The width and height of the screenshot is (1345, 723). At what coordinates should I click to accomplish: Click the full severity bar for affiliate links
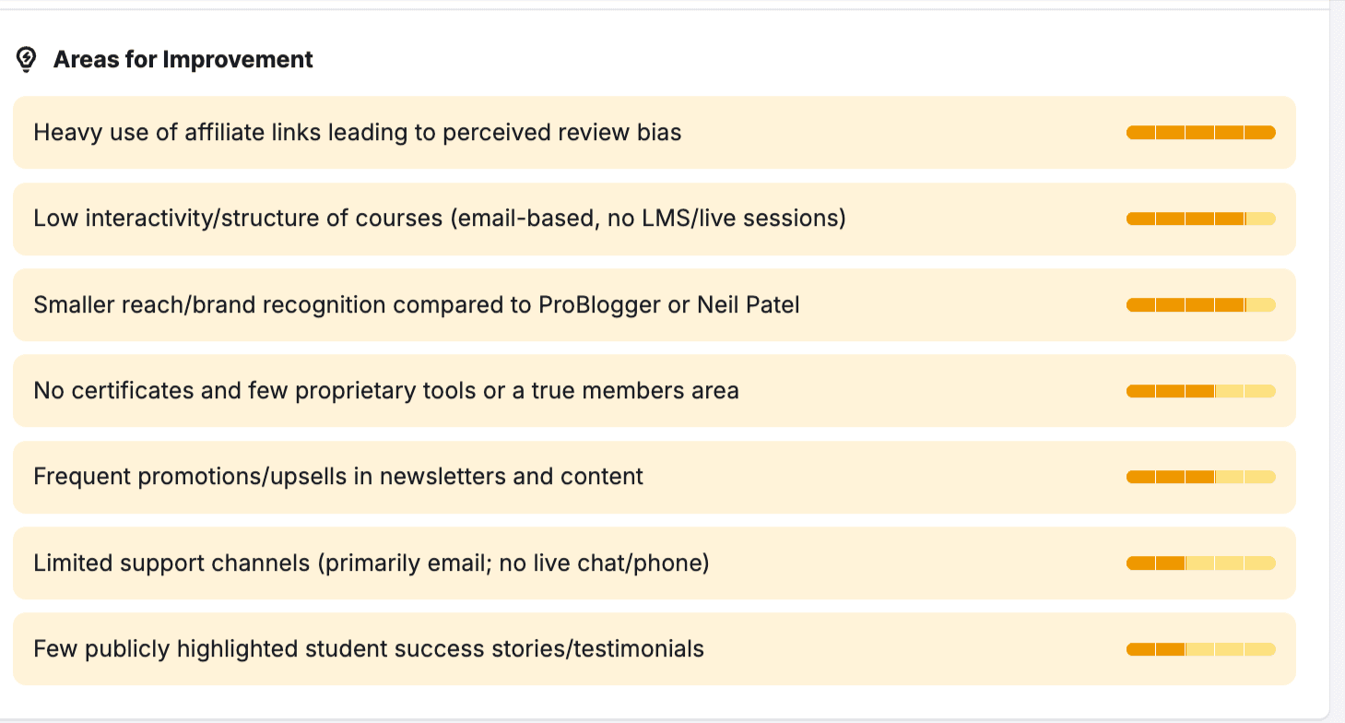click(1201, 133)
